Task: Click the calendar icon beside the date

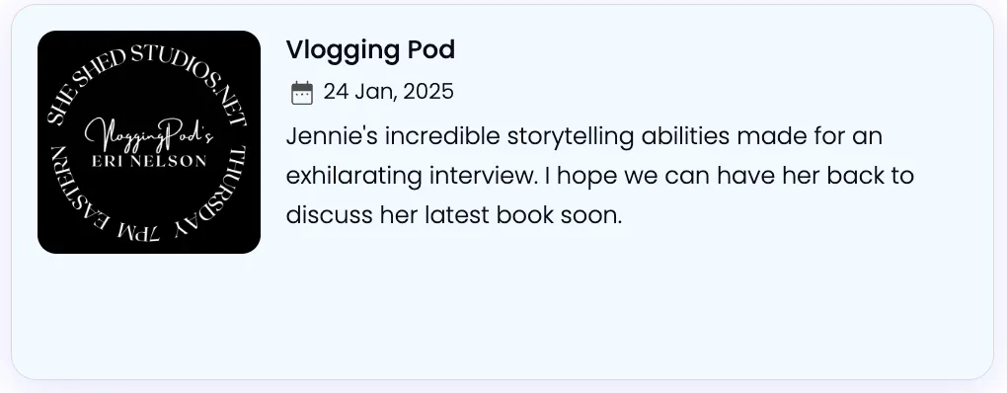Action: click(x=302, y=93)
